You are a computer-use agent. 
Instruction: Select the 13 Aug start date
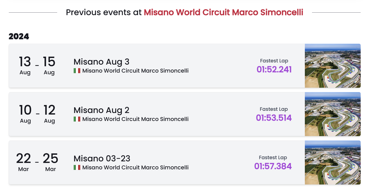pos(25,65)
